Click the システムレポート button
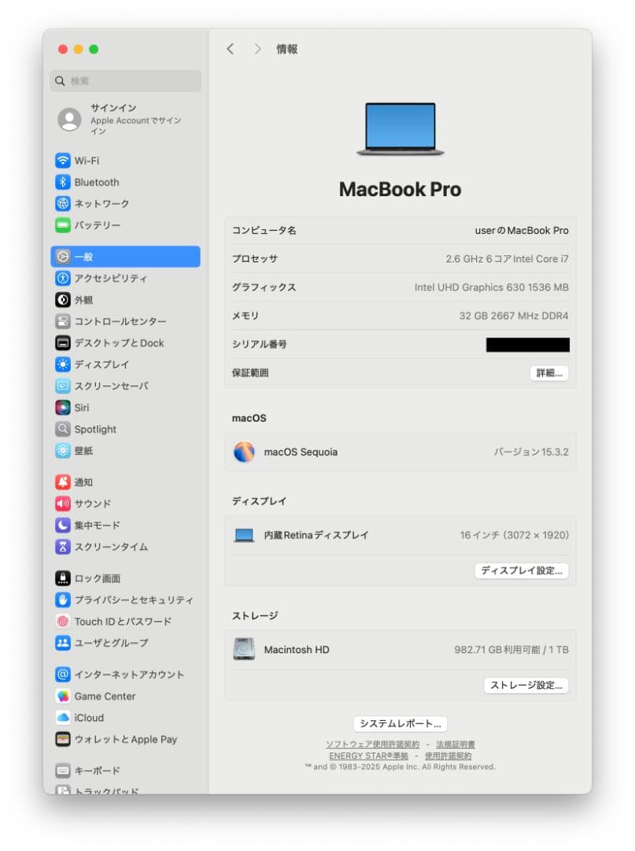The height and width of the screenshot is (851, 635). click(x=398, y=723)
